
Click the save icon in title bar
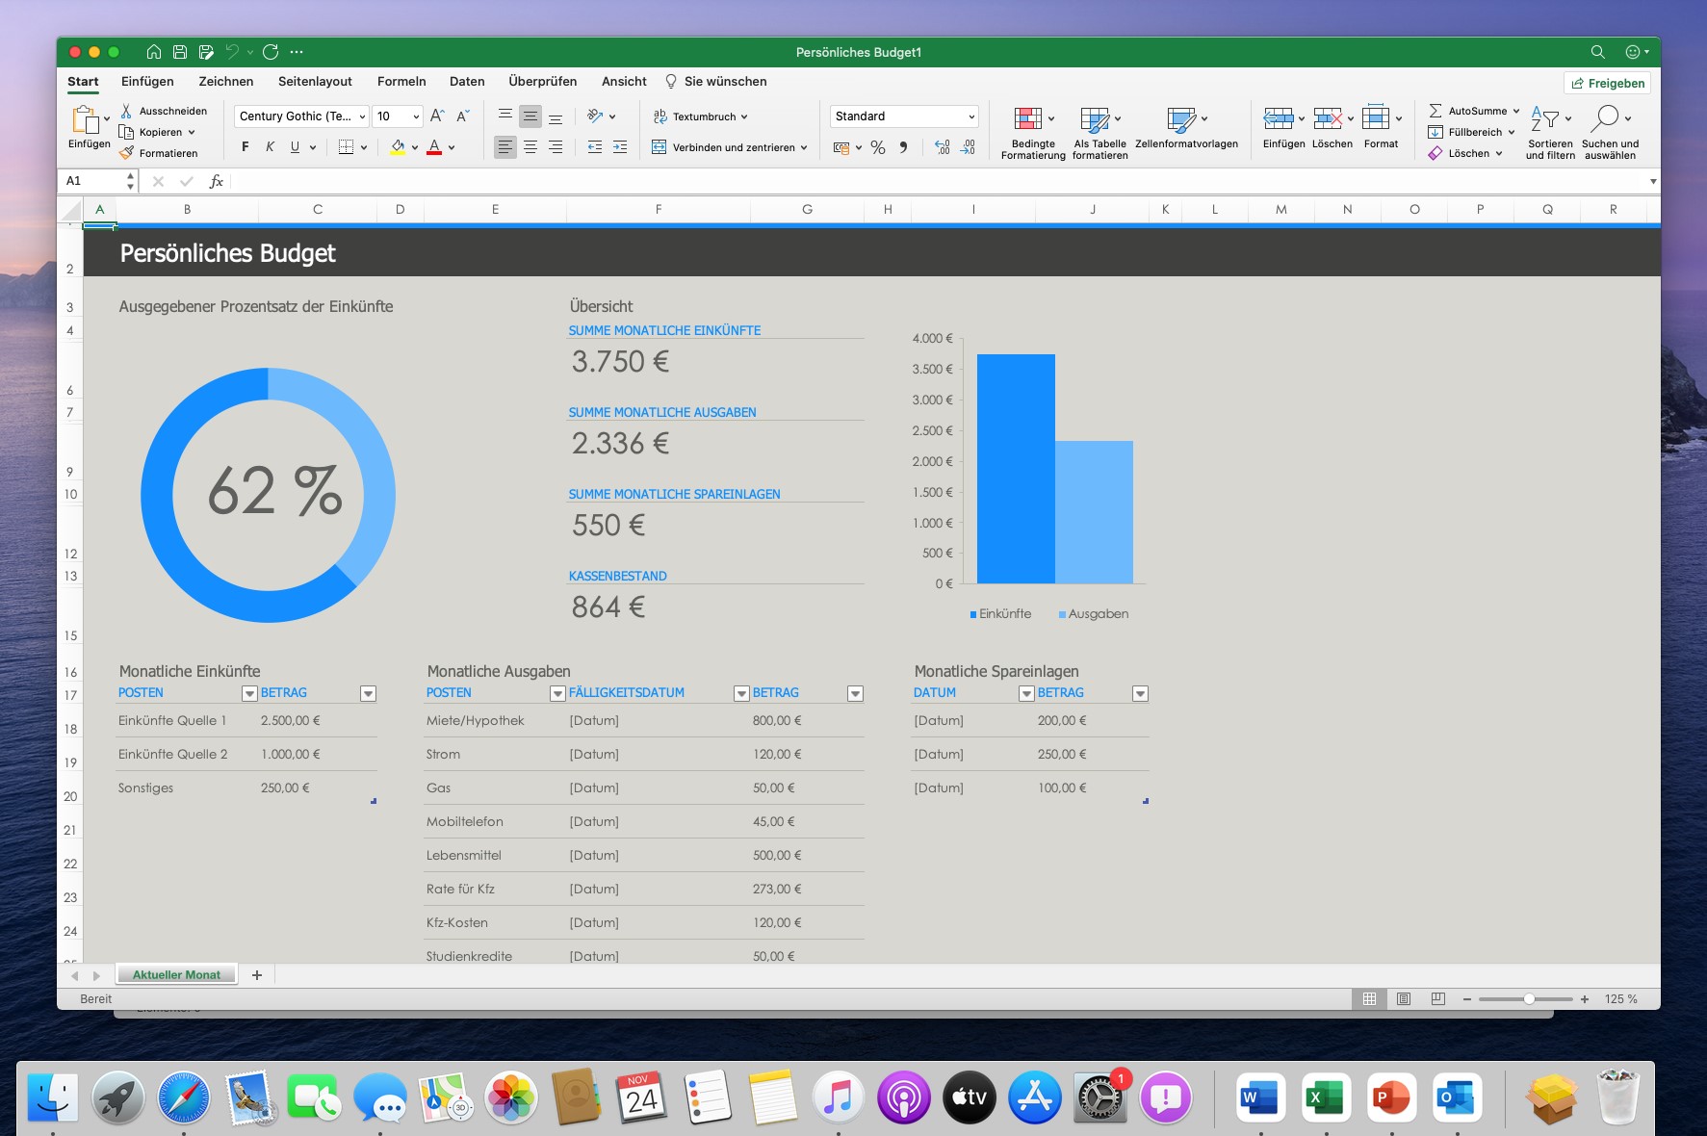pos(180,52)
